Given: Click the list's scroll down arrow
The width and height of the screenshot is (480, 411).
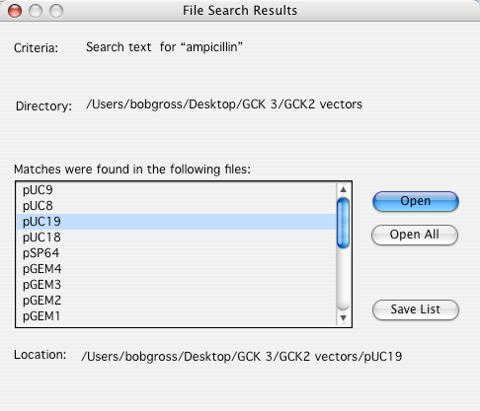Looking at the screenshot, I should pos(343,317).
